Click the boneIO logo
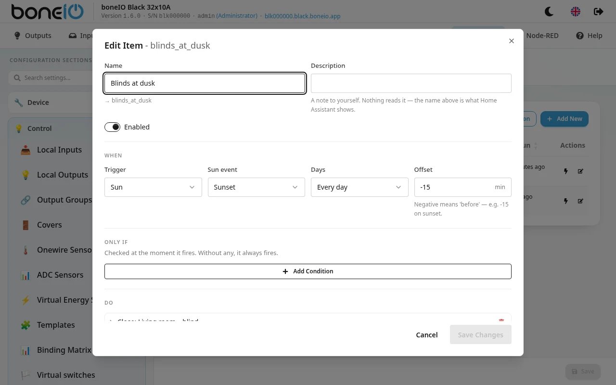The image size is (616, 385). (47, 12)
